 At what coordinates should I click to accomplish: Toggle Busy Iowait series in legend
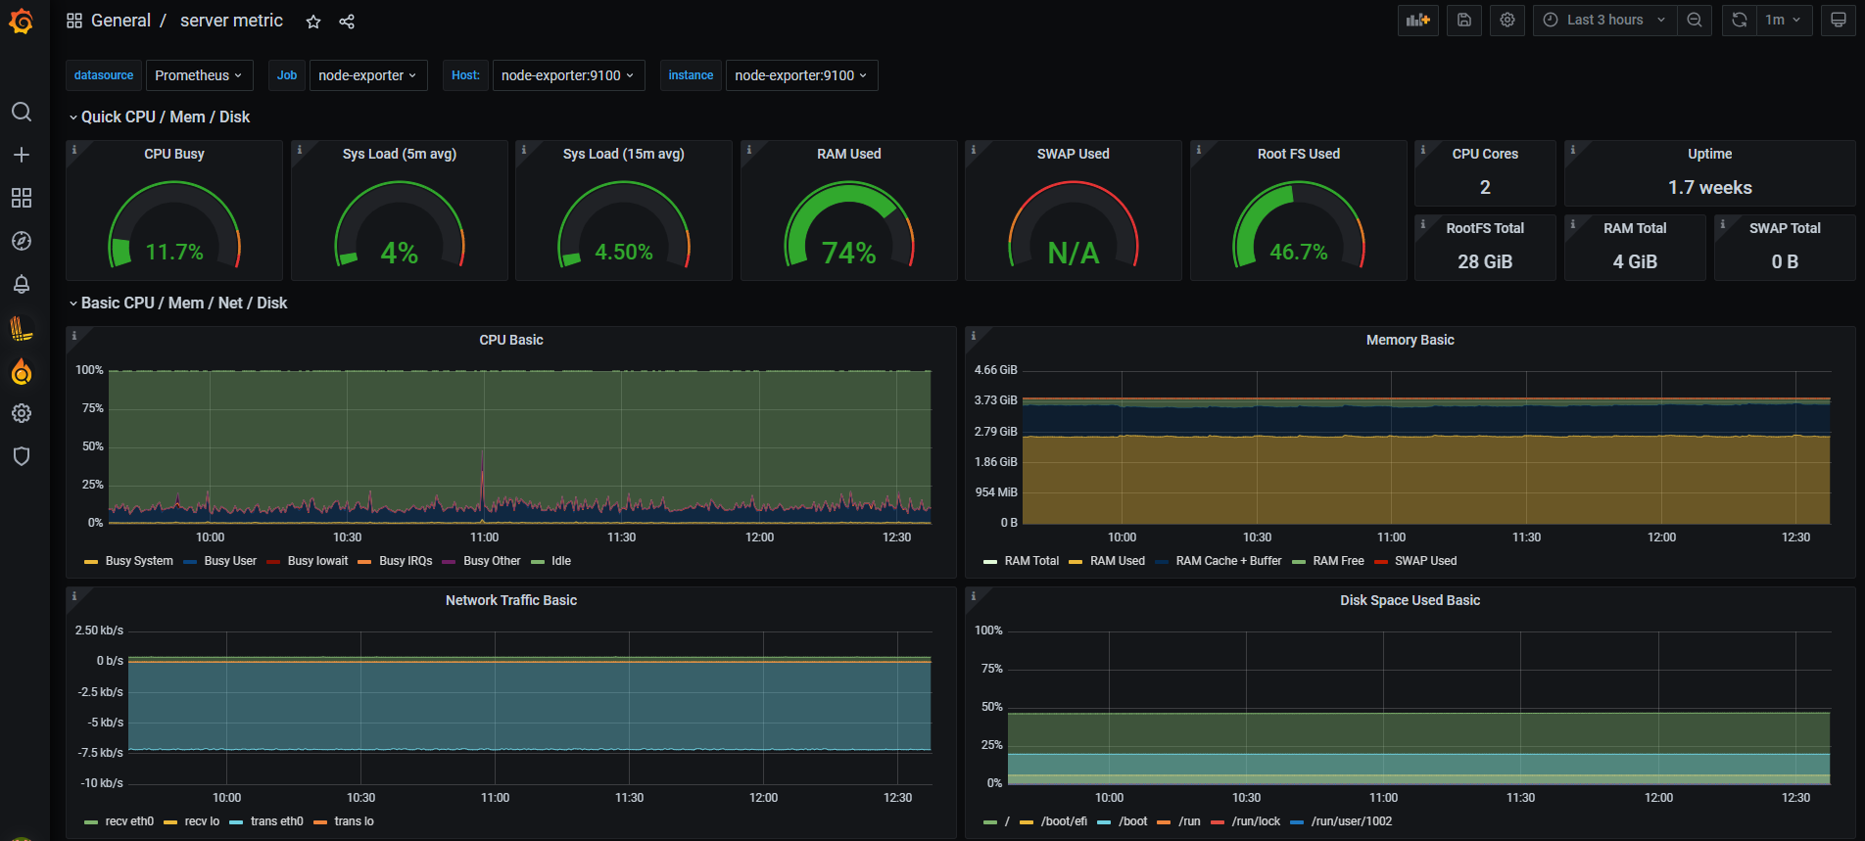coord(317,561)
